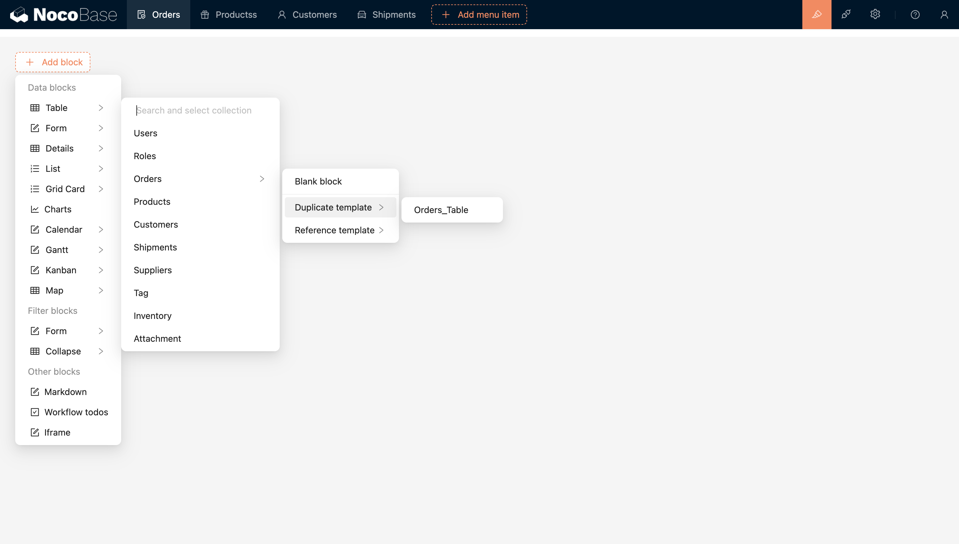Switch to the Productss menu tab

pos(229,15)
